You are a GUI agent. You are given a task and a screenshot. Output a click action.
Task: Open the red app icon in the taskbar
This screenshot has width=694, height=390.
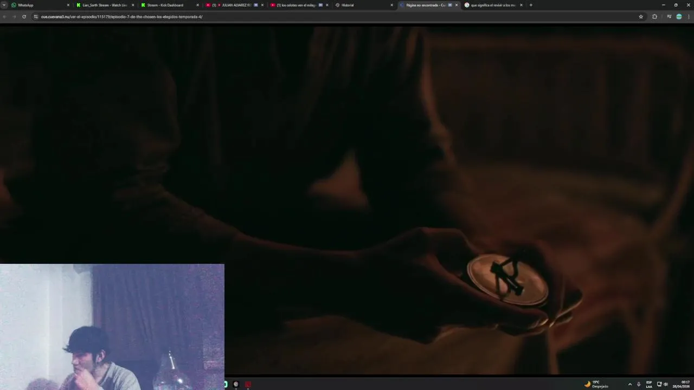[x=248, y=384]
